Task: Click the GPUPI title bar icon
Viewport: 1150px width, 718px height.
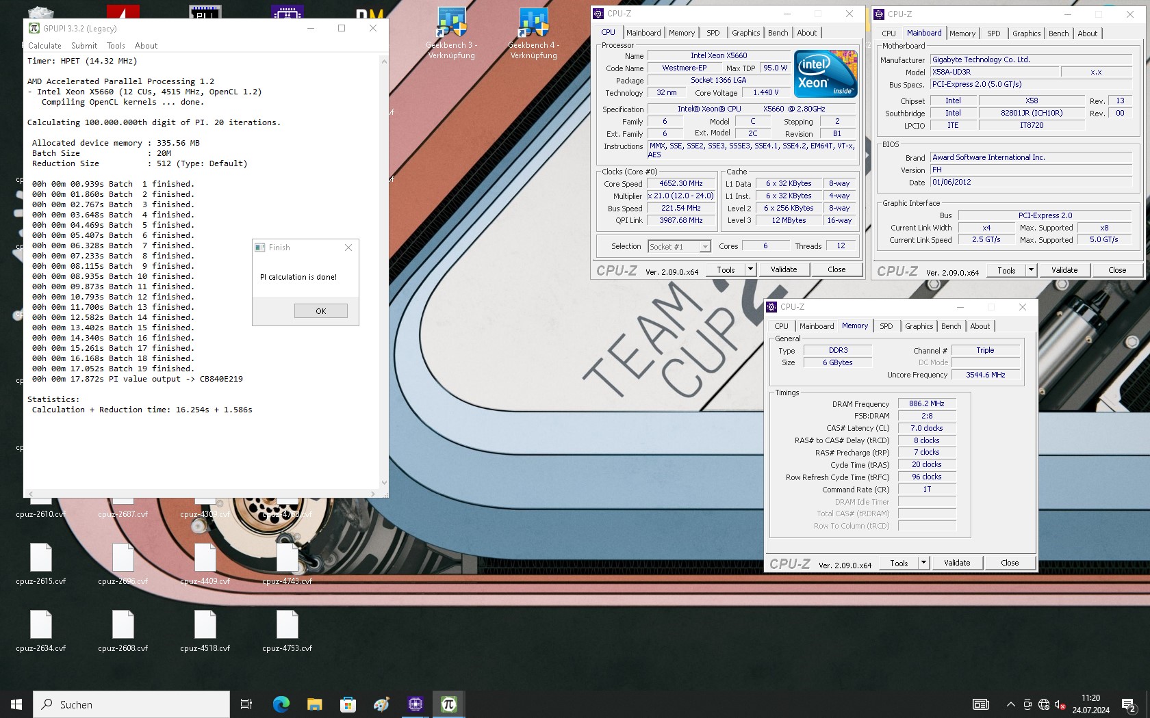Action: (34, 28)
